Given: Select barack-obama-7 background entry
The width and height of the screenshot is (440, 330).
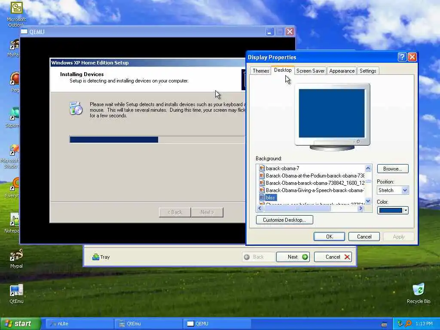Looking at the screenshot, I should [x=283, y=168].
